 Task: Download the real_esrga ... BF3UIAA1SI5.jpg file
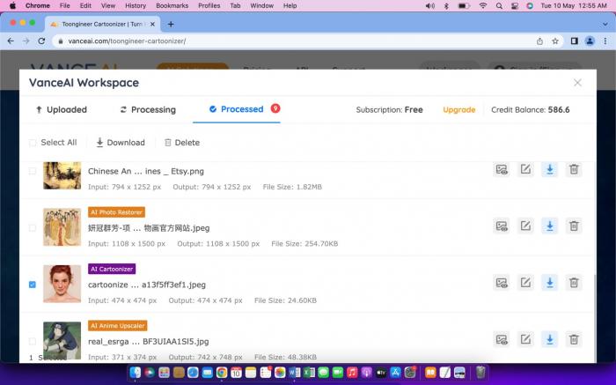[550, 339]
